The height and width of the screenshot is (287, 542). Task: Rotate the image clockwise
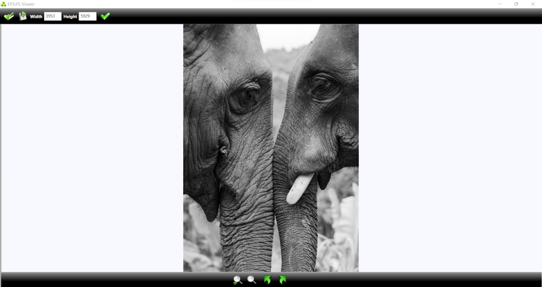(282, 280)
